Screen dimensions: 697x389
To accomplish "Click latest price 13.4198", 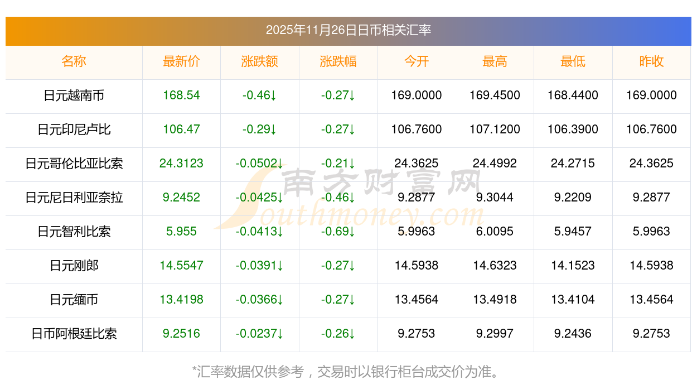I will [181, 300].
